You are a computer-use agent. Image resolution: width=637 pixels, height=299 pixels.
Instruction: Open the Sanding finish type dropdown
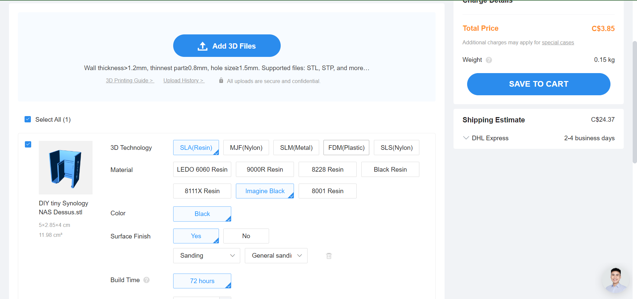[x=206, y=256]
